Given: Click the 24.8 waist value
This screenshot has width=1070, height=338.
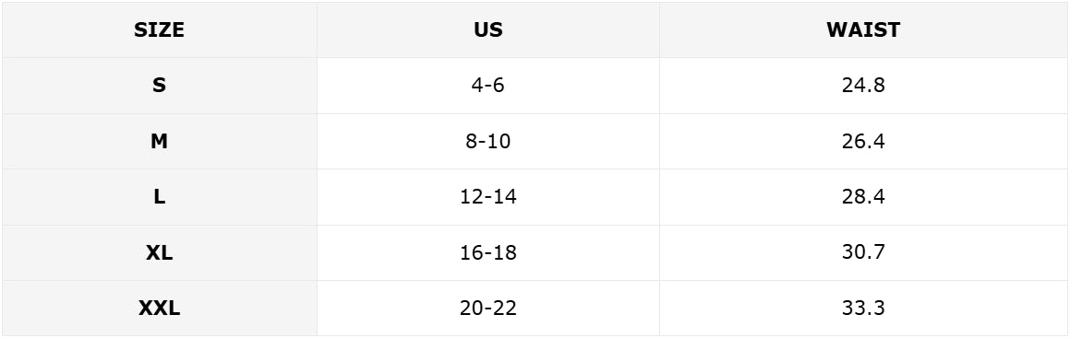Looking at the screenshot, I should [x=863, y=86].
